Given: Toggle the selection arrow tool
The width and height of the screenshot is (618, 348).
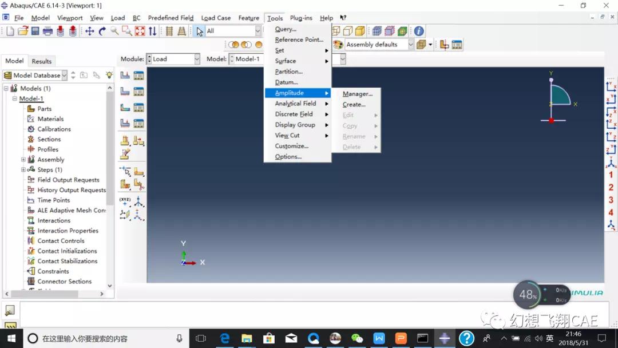Looking at the screenshot, I should tap(200, 31).
